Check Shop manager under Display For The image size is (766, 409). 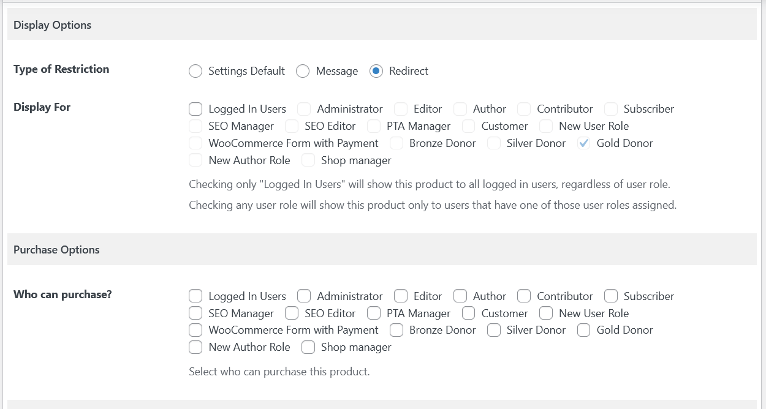[308, 160]
